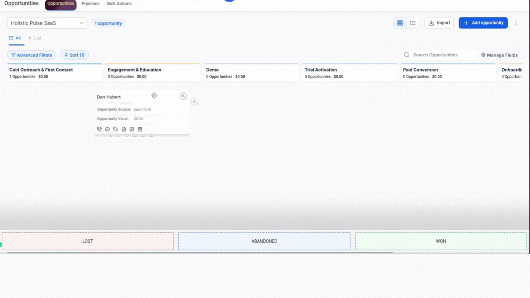Click the tag icon on Dan Hubert card
This screenshot has height=298, width=530.
(116, 129)
